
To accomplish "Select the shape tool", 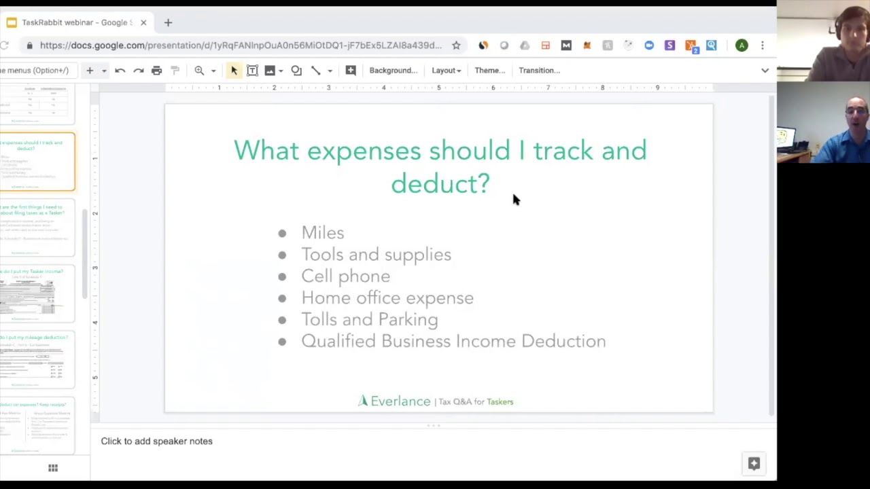I will tap(296, 70).
